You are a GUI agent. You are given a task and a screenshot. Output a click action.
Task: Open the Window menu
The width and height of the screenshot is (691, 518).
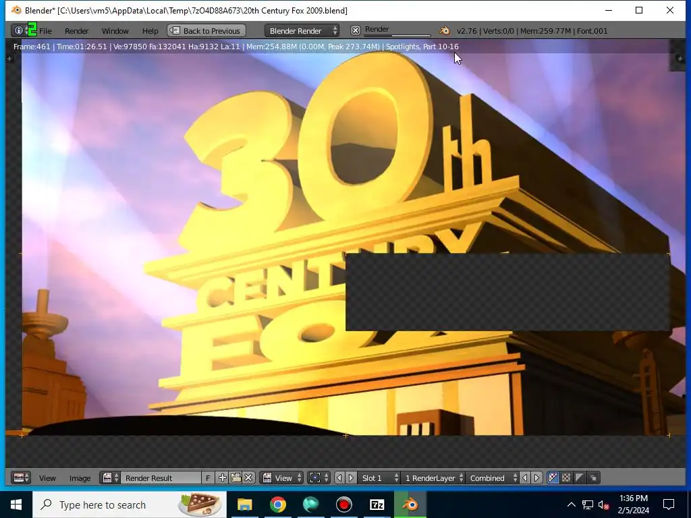pyautogui.click(x=115, y=31)
